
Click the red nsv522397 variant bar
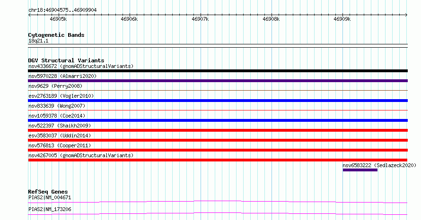click(x=218, y=130)
